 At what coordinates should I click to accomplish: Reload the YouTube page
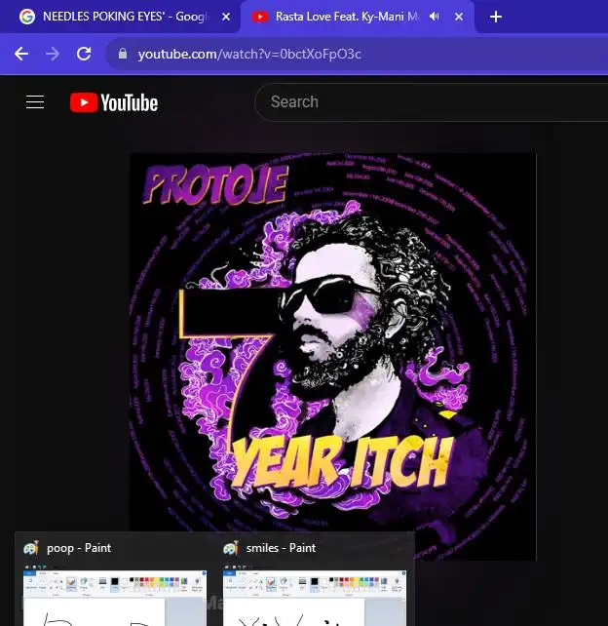(x=84, y=54)
